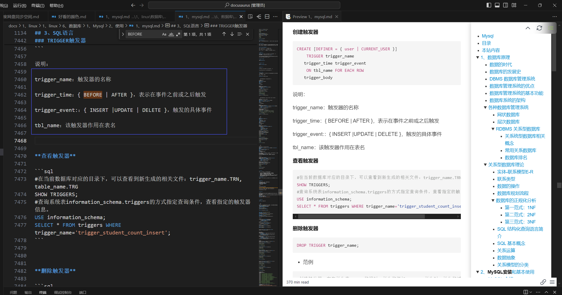The width and height of the screenshot is (562, 295).
Task: Go to previous match in find widget
Action: pyautogui.click(x=224, y=34)
